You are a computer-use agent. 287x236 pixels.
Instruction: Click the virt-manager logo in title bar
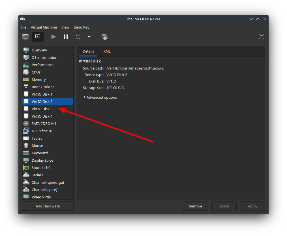click(22, 19)
